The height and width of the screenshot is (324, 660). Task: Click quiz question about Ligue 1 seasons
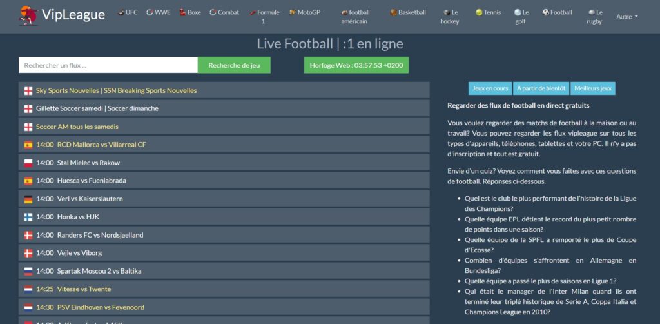pos(541,281)
